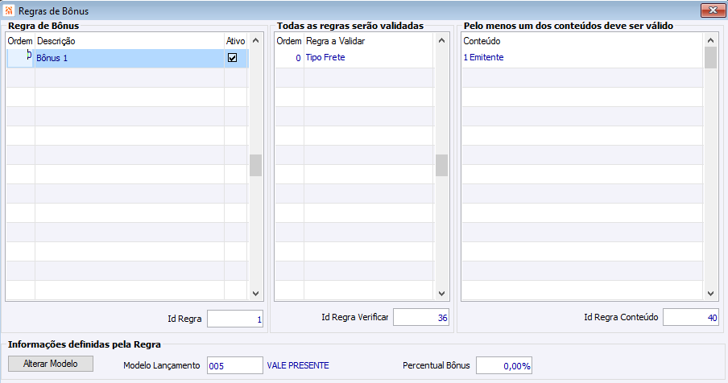This screenshot has width=728, height=383.
Task: Click scroll-down arrow in Regra a Validar list
Action: 441,293
